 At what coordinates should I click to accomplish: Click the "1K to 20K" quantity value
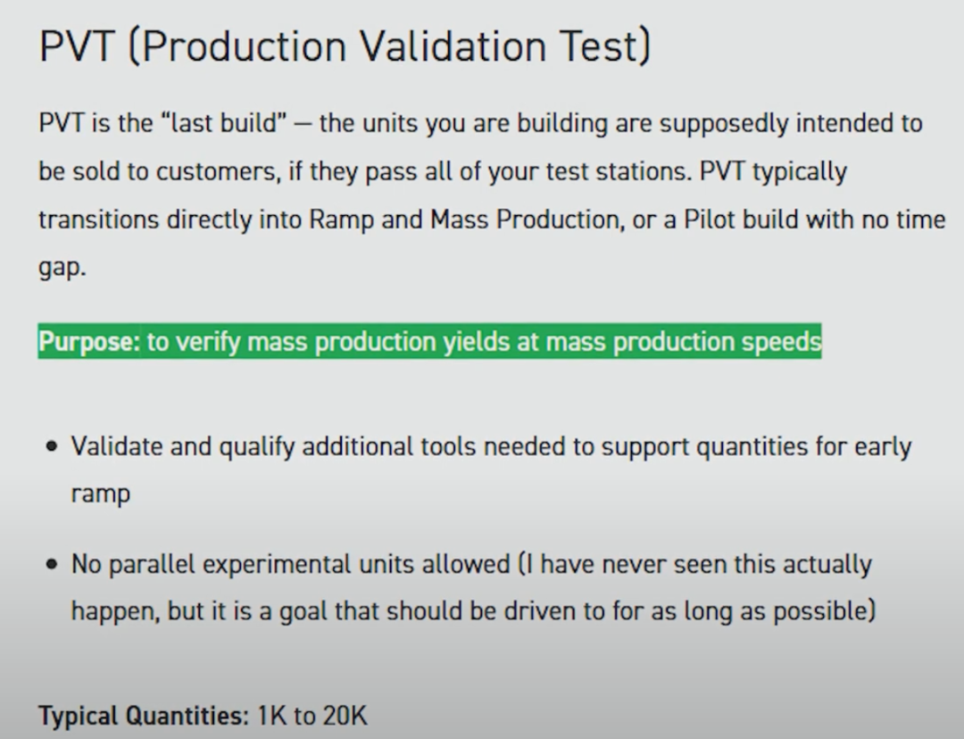coord(312,716)
